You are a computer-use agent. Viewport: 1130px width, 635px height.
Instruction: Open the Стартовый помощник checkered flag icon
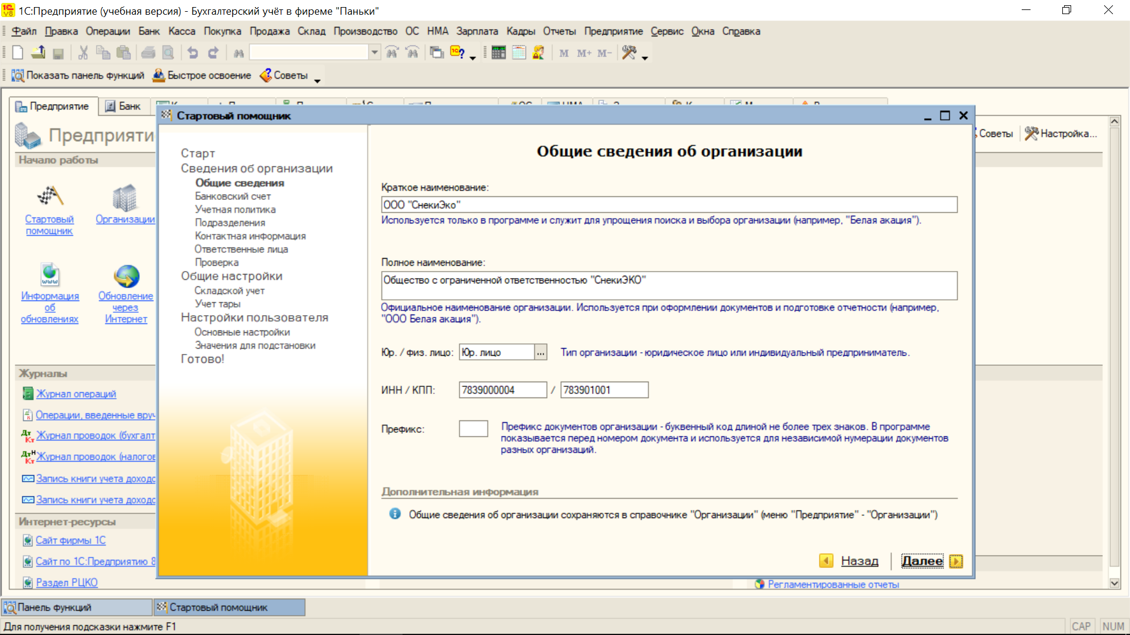[x=50, y=196]
